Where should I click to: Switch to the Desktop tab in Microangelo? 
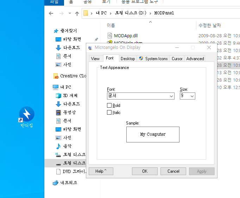pyautogui.click(x=128, y=59)
